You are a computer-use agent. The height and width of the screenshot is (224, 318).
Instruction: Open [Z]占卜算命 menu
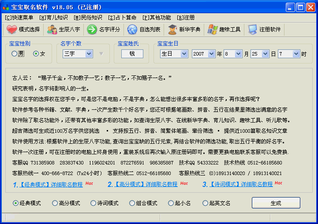(122, 18)
